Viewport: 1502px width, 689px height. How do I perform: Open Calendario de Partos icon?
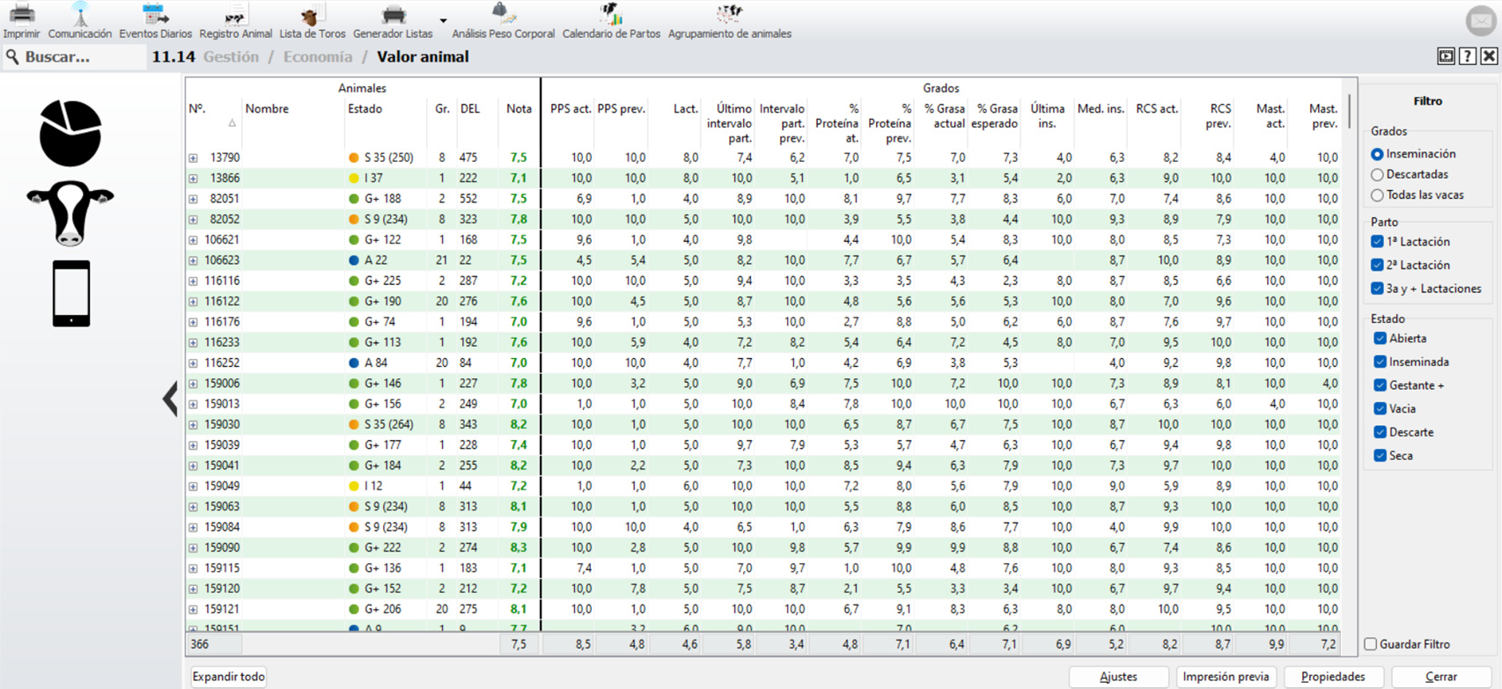click(611, 13)
